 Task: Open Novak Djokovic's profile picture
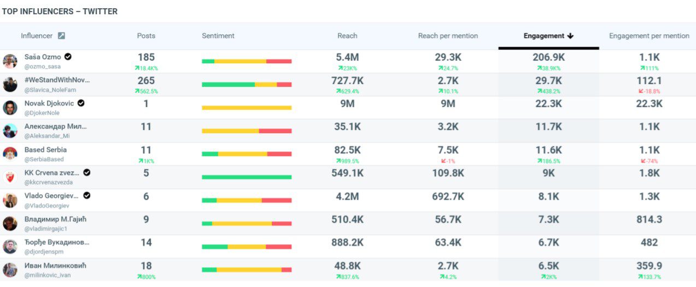[10, 107]
